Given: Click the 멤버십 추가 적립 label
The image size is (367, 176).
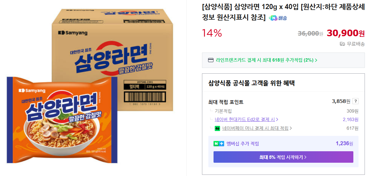Looking at the screenshot, I should tap(243, 144).
